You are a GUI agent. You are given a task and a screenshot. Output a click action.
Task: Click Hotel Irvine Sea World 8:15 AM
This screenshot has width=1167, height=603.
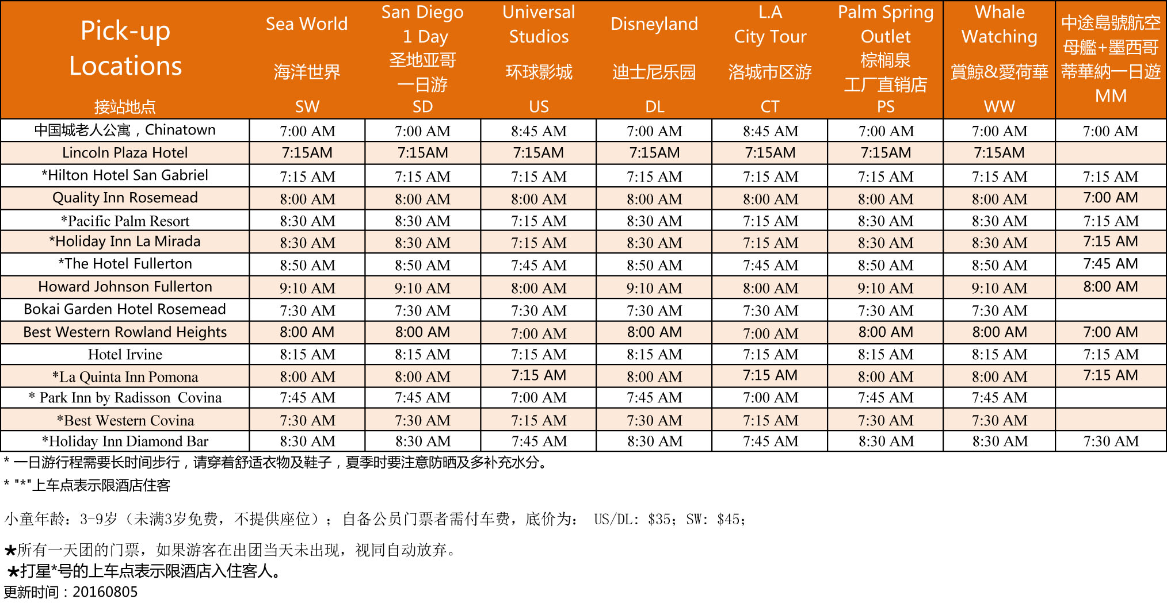point(307,355)
